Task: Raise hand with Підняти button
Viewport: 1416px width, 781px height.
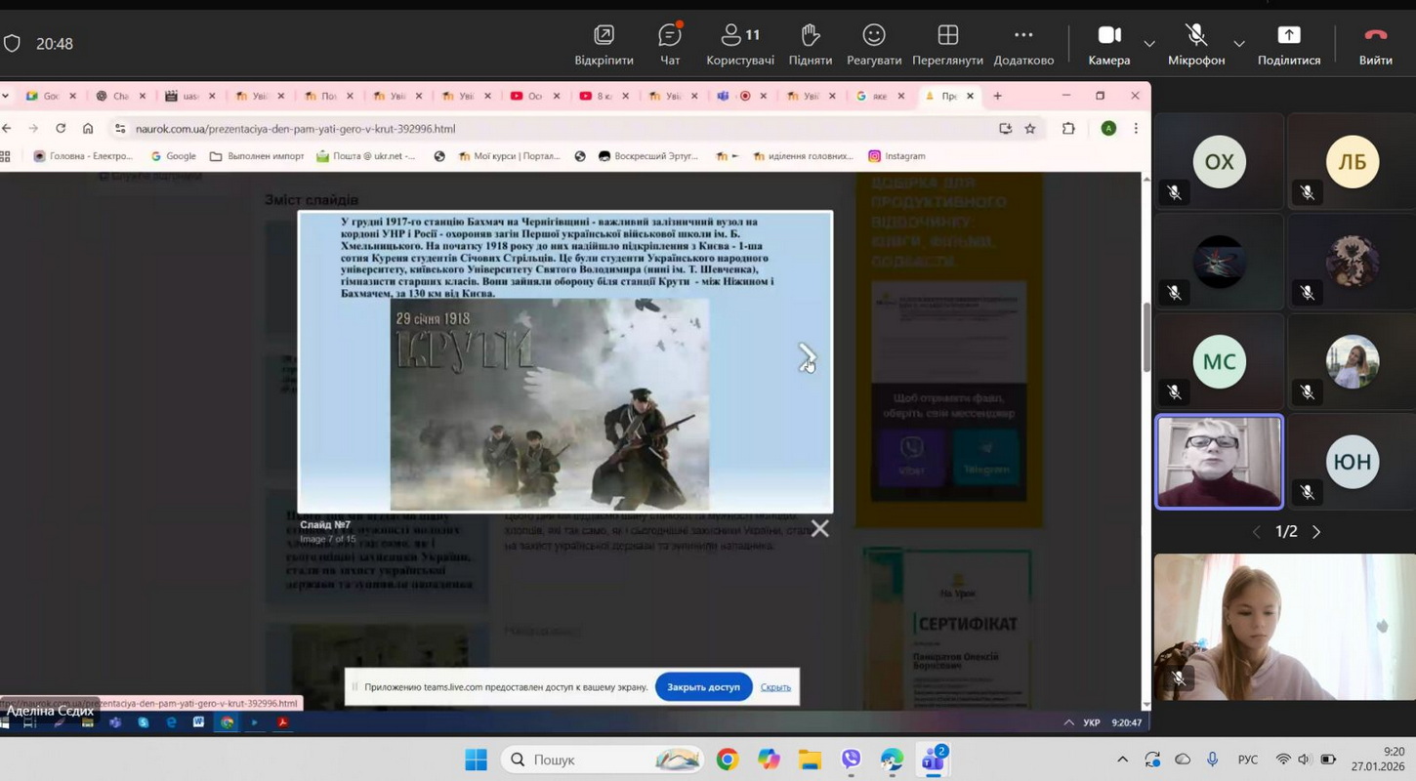Action: point(810,44)
